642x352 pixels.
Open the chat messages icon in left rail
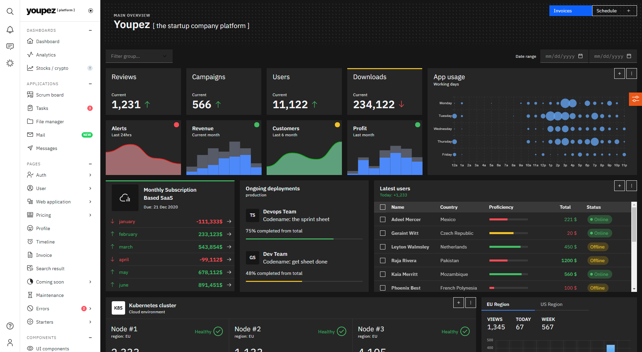click(x=10, y=46)
